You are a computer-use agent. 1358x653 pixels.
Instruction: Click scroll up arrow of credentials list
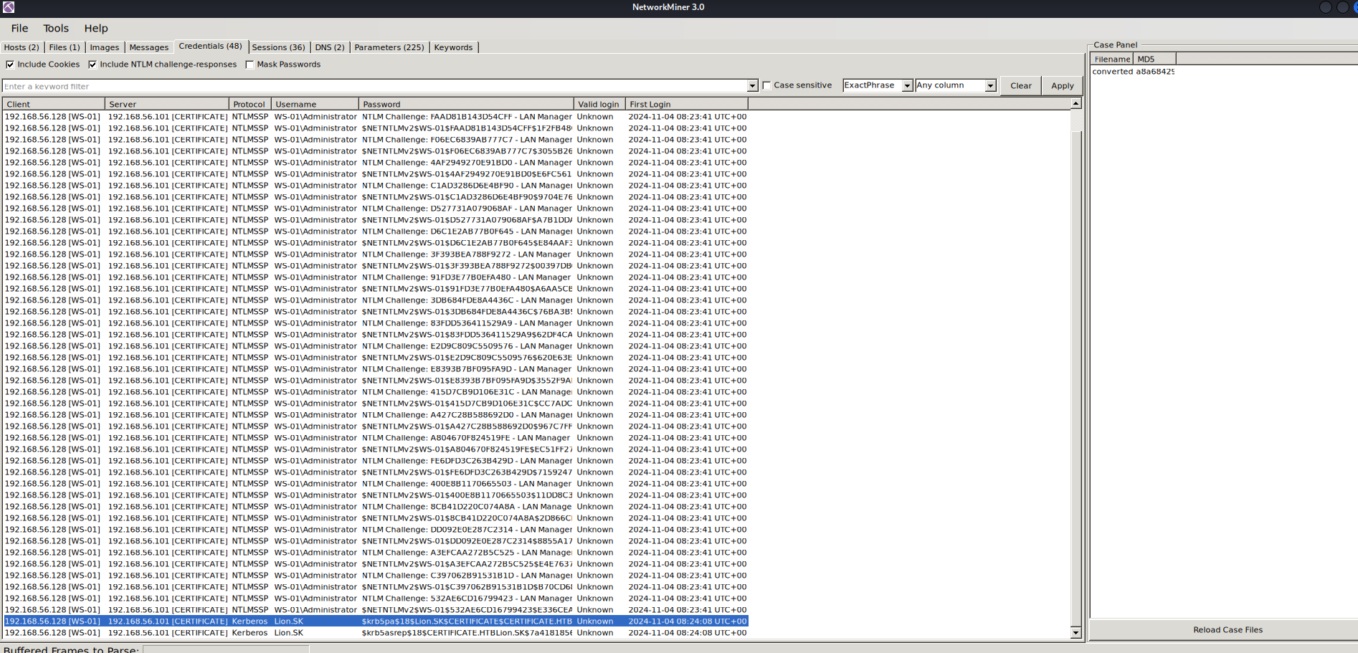click(1076, 104)
